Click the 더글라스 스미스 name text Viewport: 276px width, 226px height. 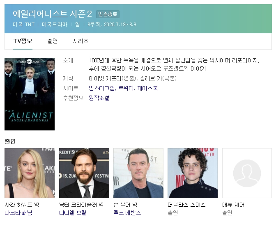click(186, 205)
